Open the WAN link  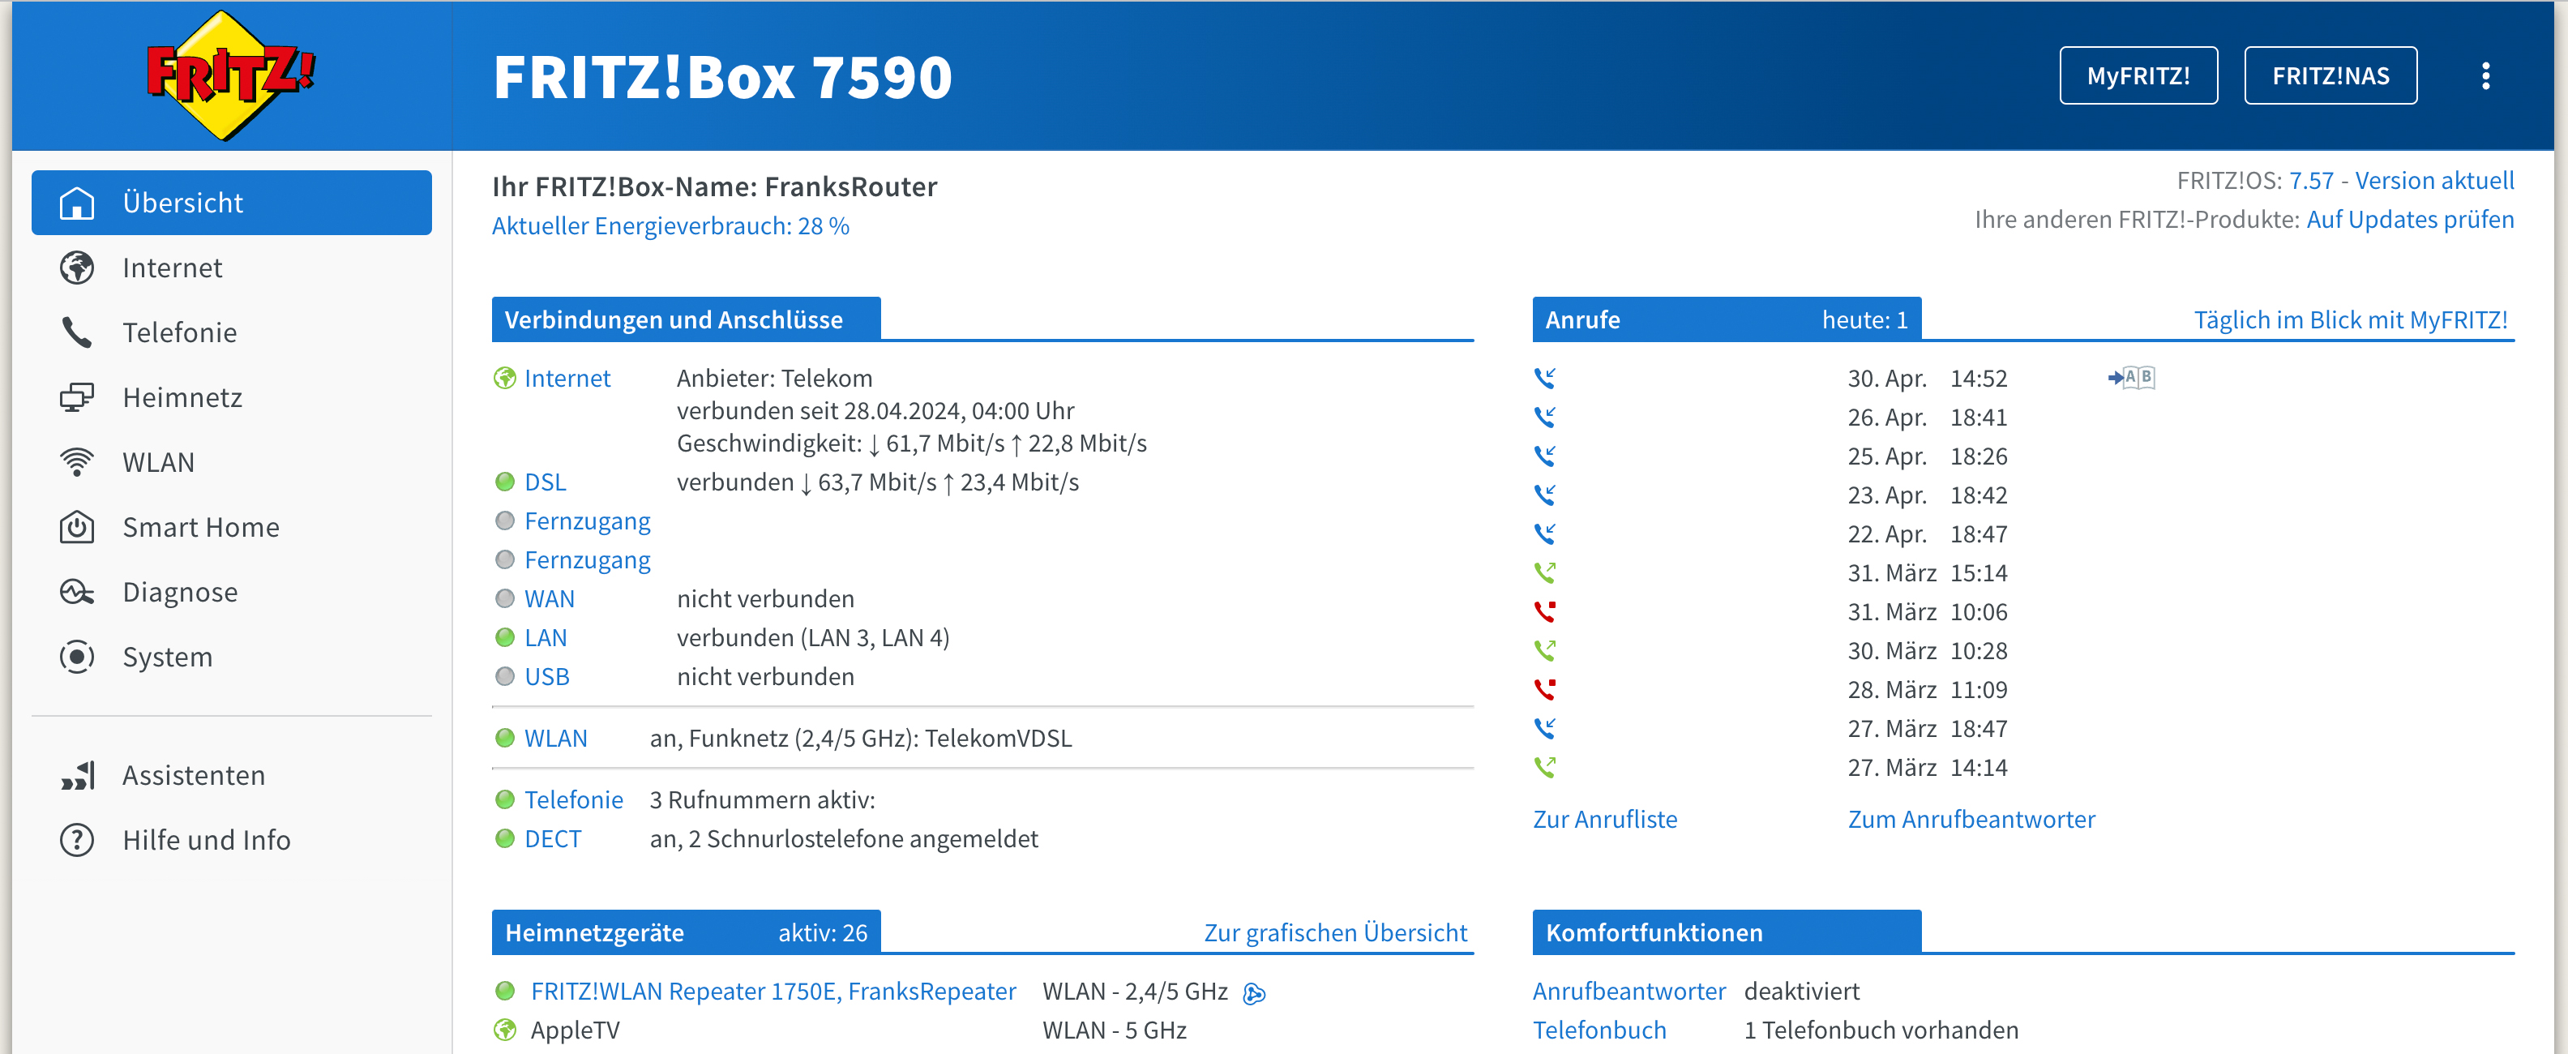pyautogui.click(x=550, y=598)
